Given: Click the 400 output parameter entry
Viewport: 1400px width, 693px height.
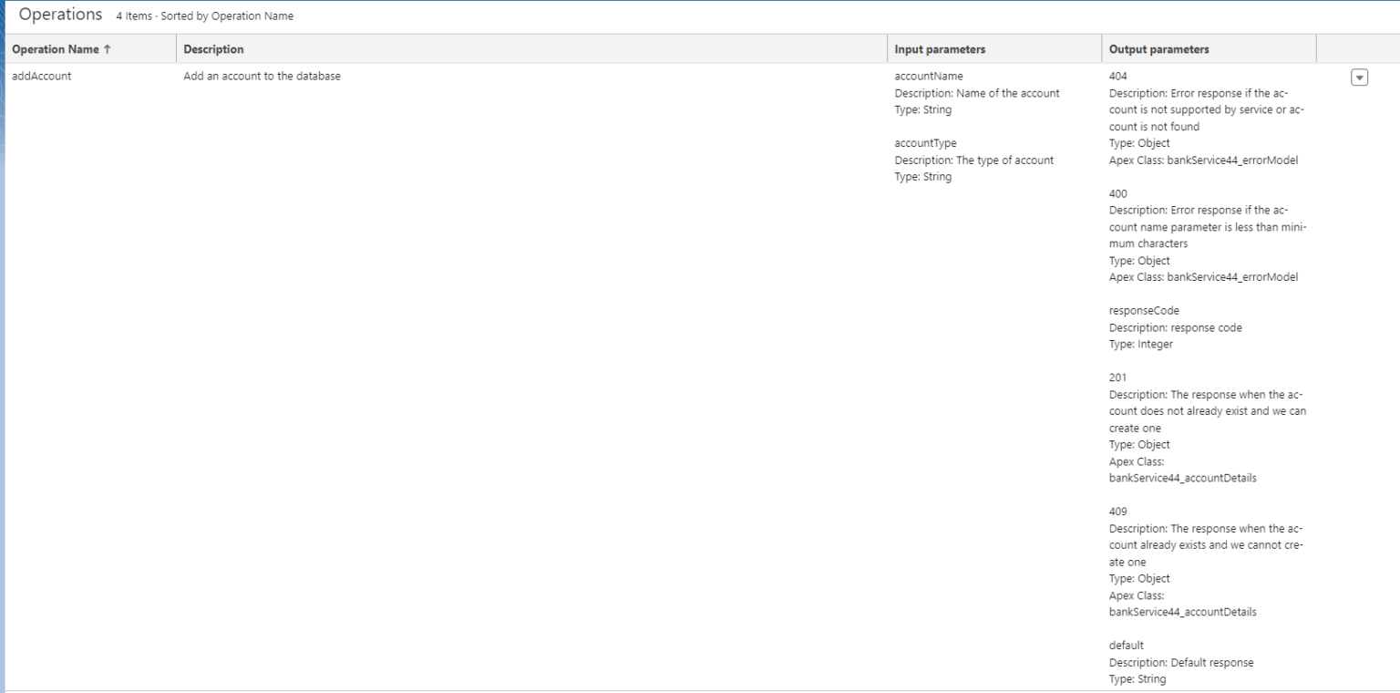Looking at the screenshot, I should (1117, 193).
